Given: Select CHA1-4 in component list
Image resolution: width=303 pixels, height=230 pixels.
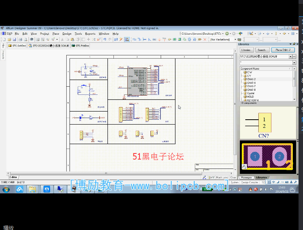Looking at the screenshot, I should point(251,83).
